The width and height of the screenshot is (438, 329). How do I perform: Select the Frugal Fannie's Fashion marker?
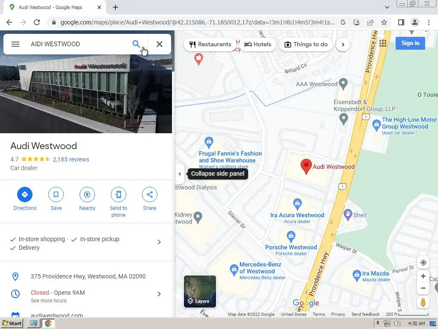[209, 142]
